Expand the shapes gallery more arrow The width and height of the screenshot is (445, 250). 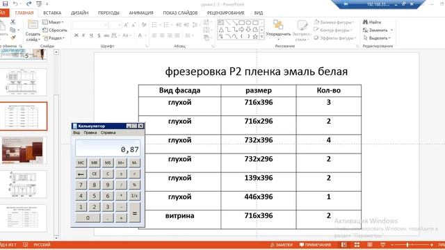click(261, 36)
